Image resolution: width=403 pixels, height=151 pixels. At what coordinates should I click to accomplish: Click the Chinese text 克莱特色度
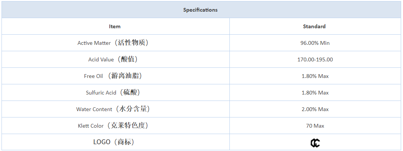pyautogui.click(x=128, y=125)
